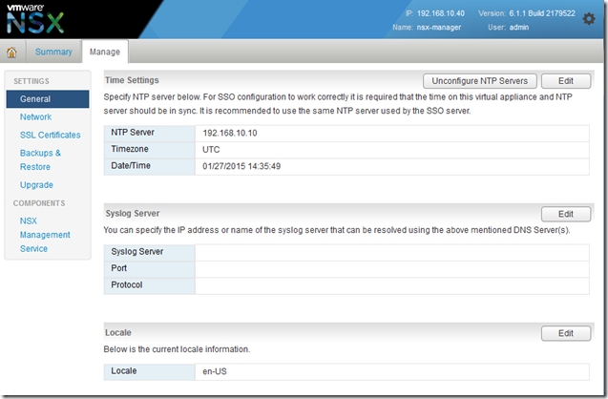Viewport: 608px width, 399px height.
Task: Click the Locale section heading
Action: click(118, 333)
